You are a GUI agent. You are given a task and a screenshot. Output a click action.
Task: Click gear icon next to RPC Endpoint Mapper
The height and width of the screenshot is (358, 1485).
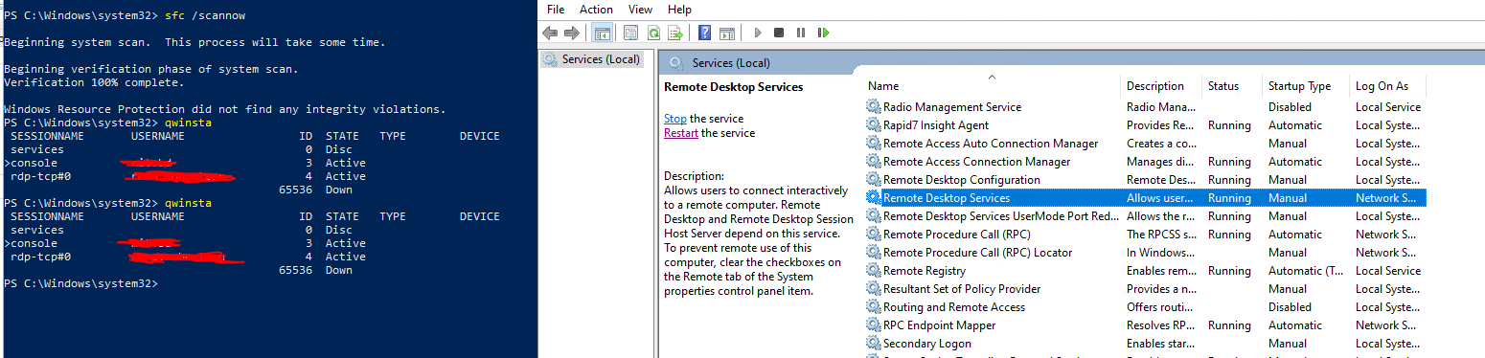[873, 325]
